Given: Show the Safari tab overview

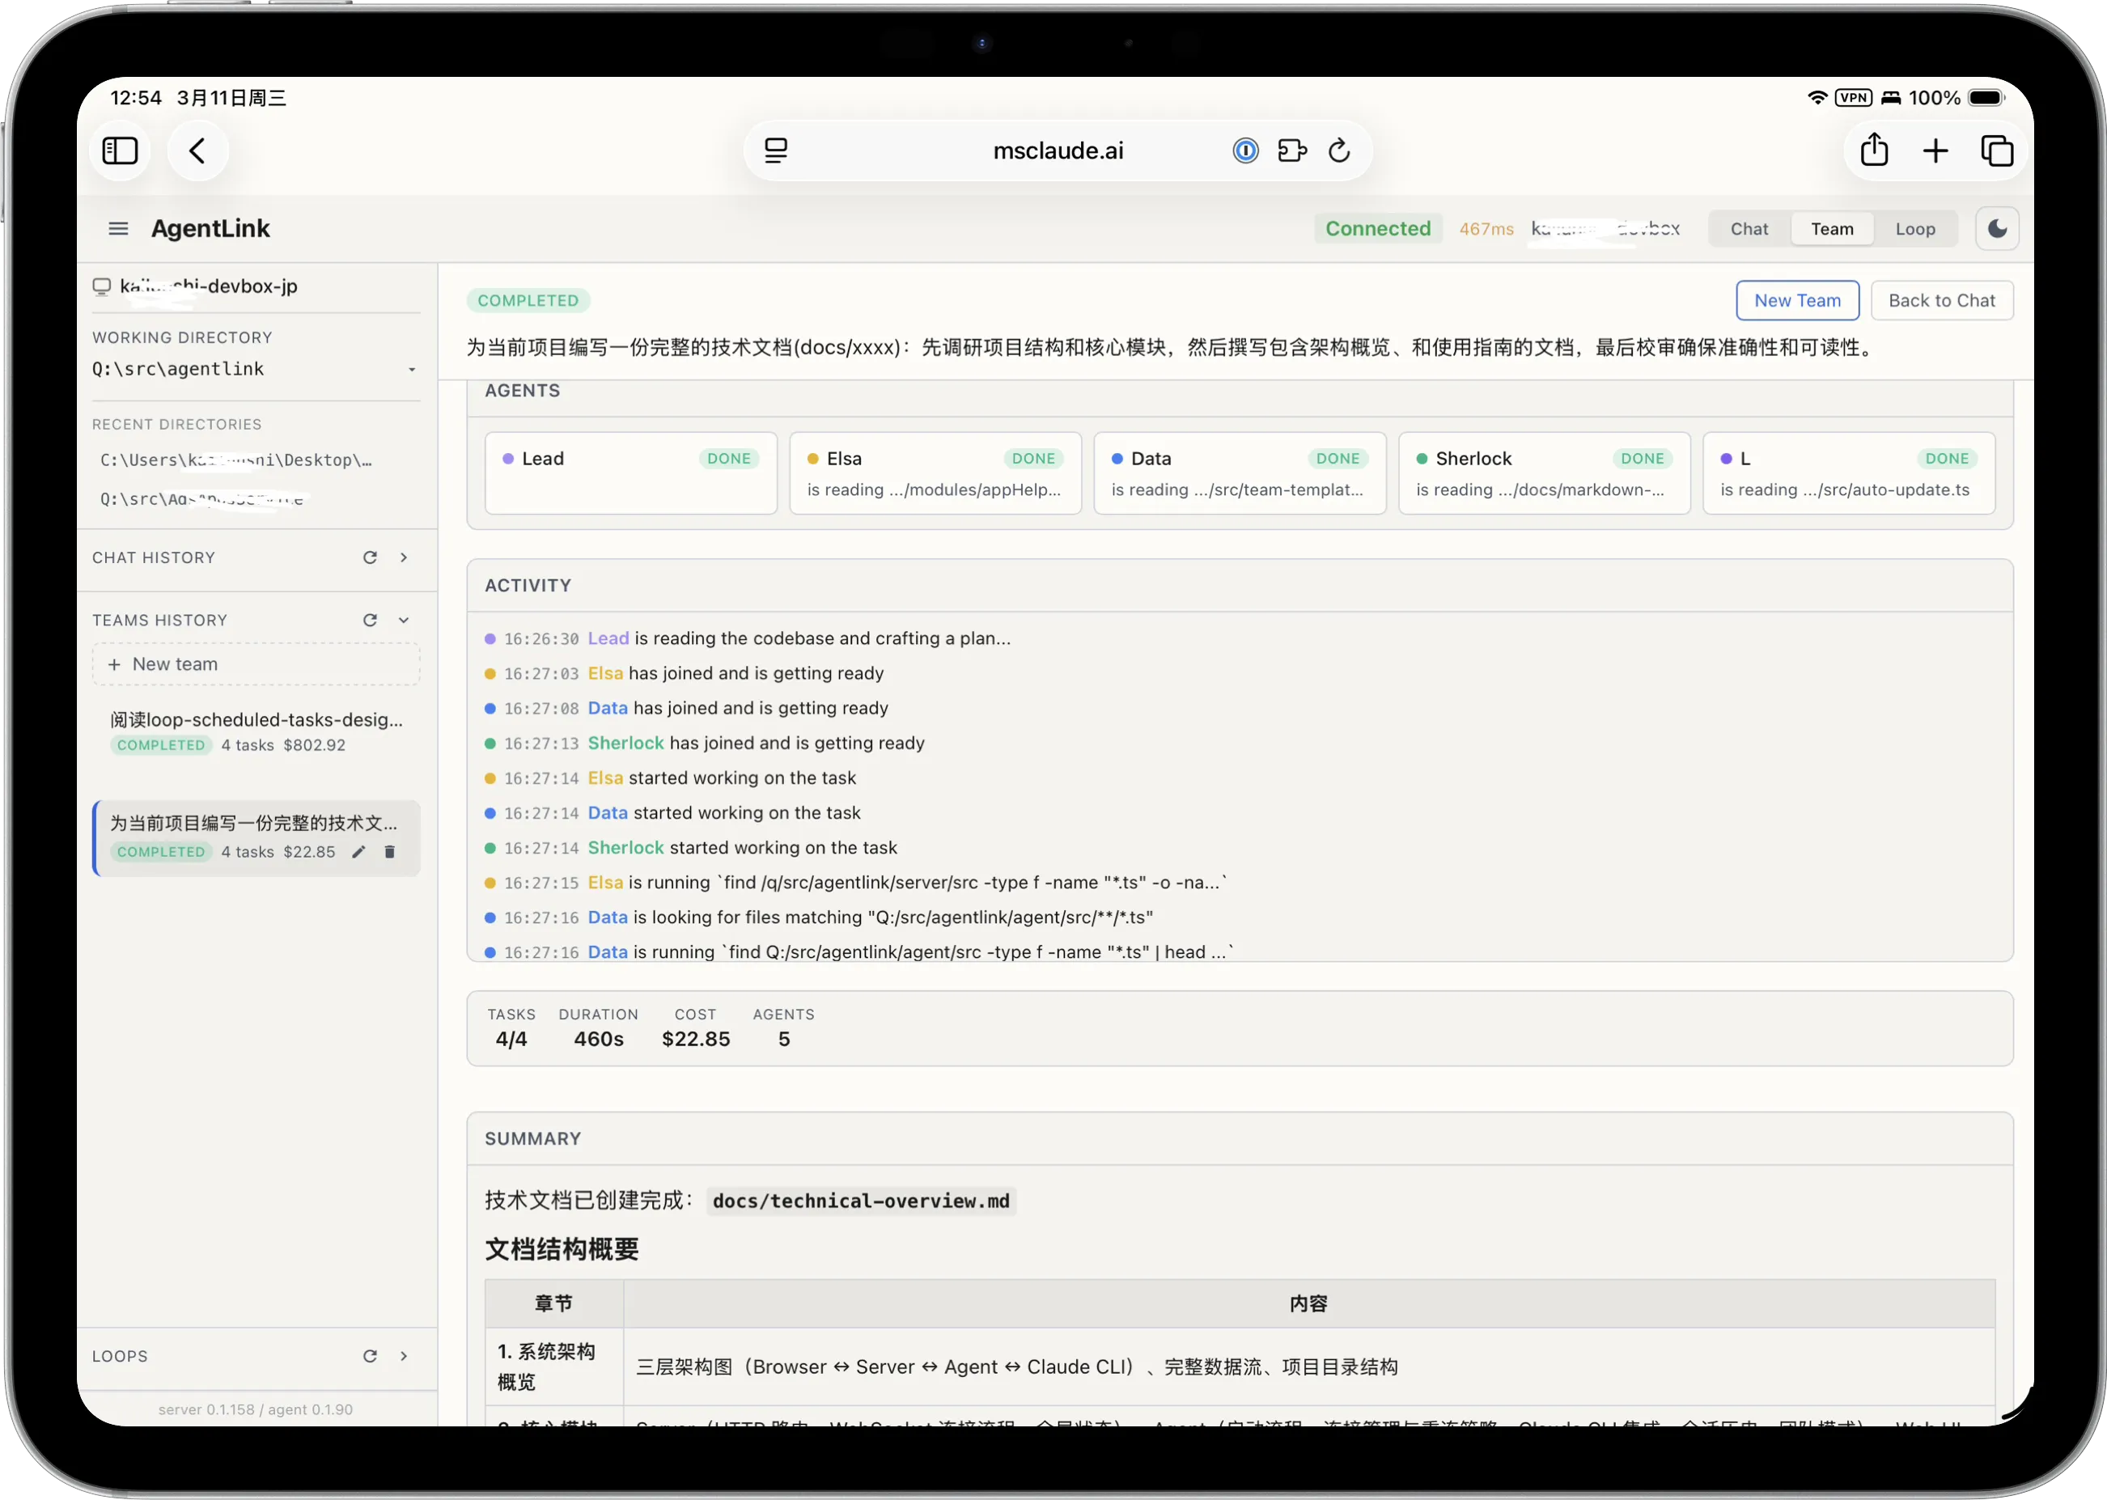Looking at the screenshot, I should (x=1997, y=150).
